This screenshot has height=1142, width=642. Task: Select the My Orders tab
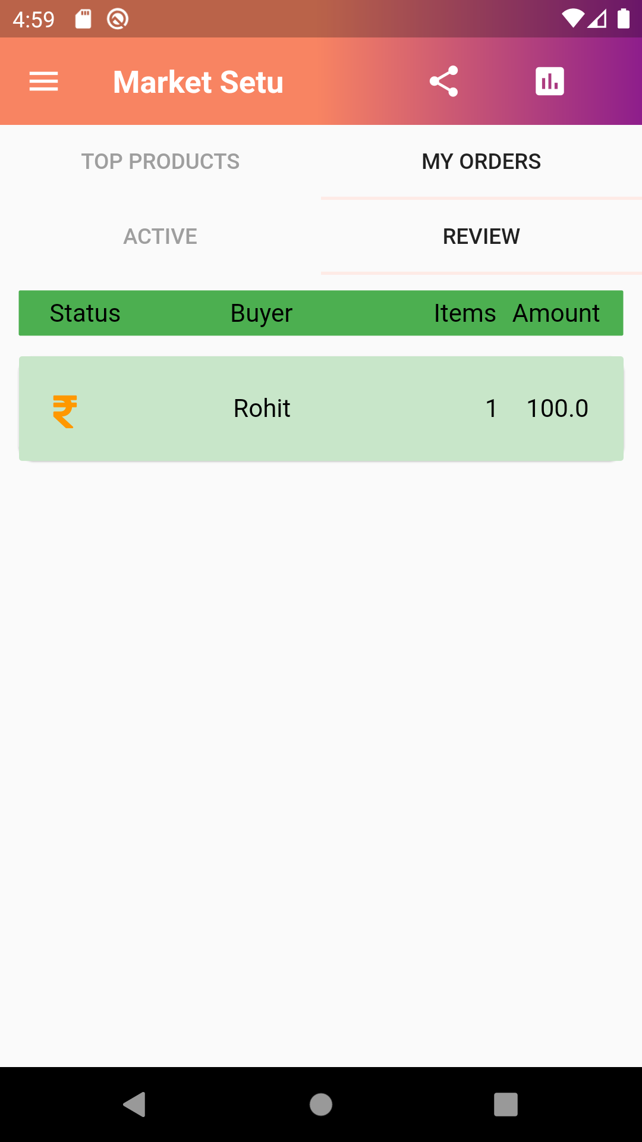[x=481, y=162]
